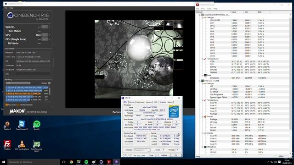Viewport: 294px width, 165px height.
Task: Click the Validate button in CPU-Z
Action: tap(164, 155)
